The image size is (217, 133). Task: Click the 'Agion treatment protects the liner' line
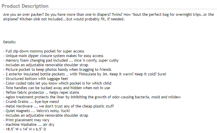[92, 97]
